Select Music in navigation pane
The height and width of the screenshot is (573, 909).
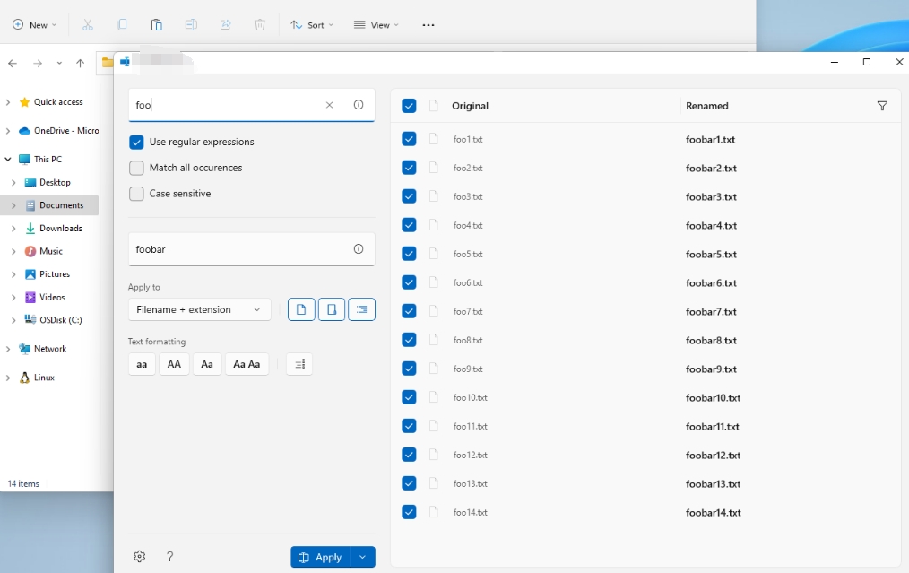50,251
